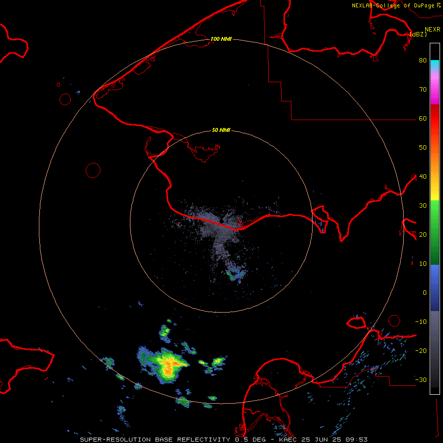This screenshot has width=443, height=443.
Task: Click the cyan top segment of color bar
Action: [435, 65]
